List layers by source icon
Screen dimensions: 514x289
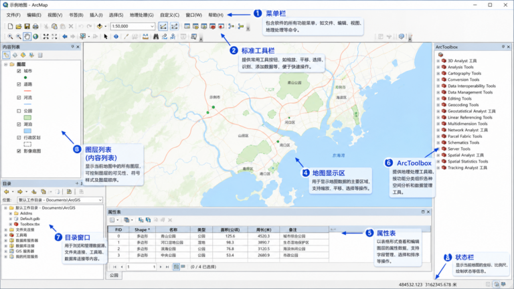coord(15,55)
